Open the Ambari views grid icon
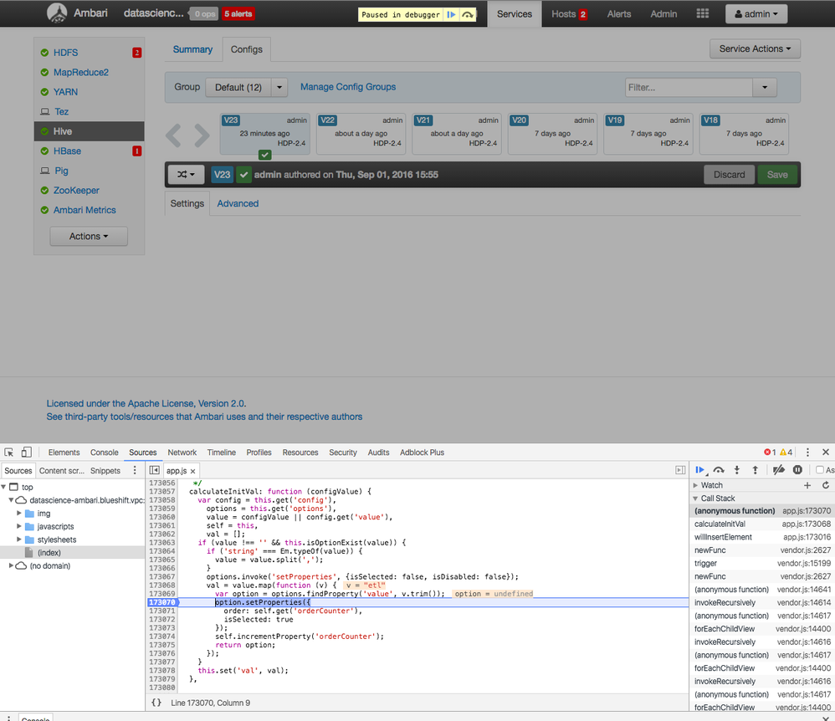The image size is (835, 721). (x=703, y=13)
